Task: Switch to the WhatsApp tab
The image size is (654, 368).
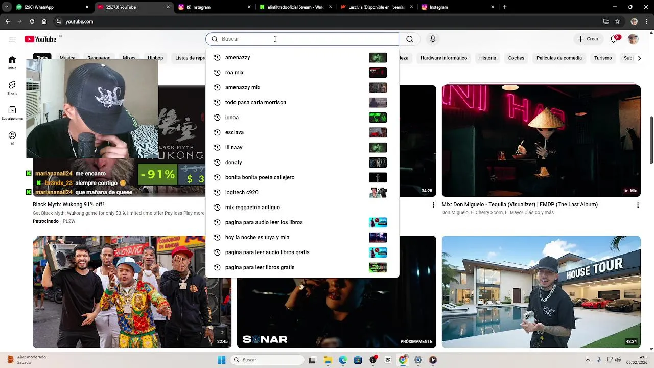Action: tap(53, 7)
